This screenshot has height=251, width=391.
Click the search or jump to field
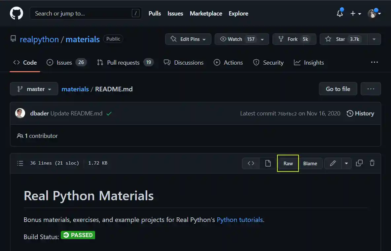click(86, 13)
